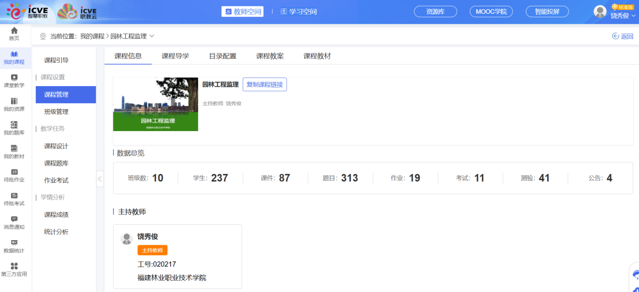Click the 园林工程监理 course cover thumbnail
This screenshot has height=292, width=639.
156,104
